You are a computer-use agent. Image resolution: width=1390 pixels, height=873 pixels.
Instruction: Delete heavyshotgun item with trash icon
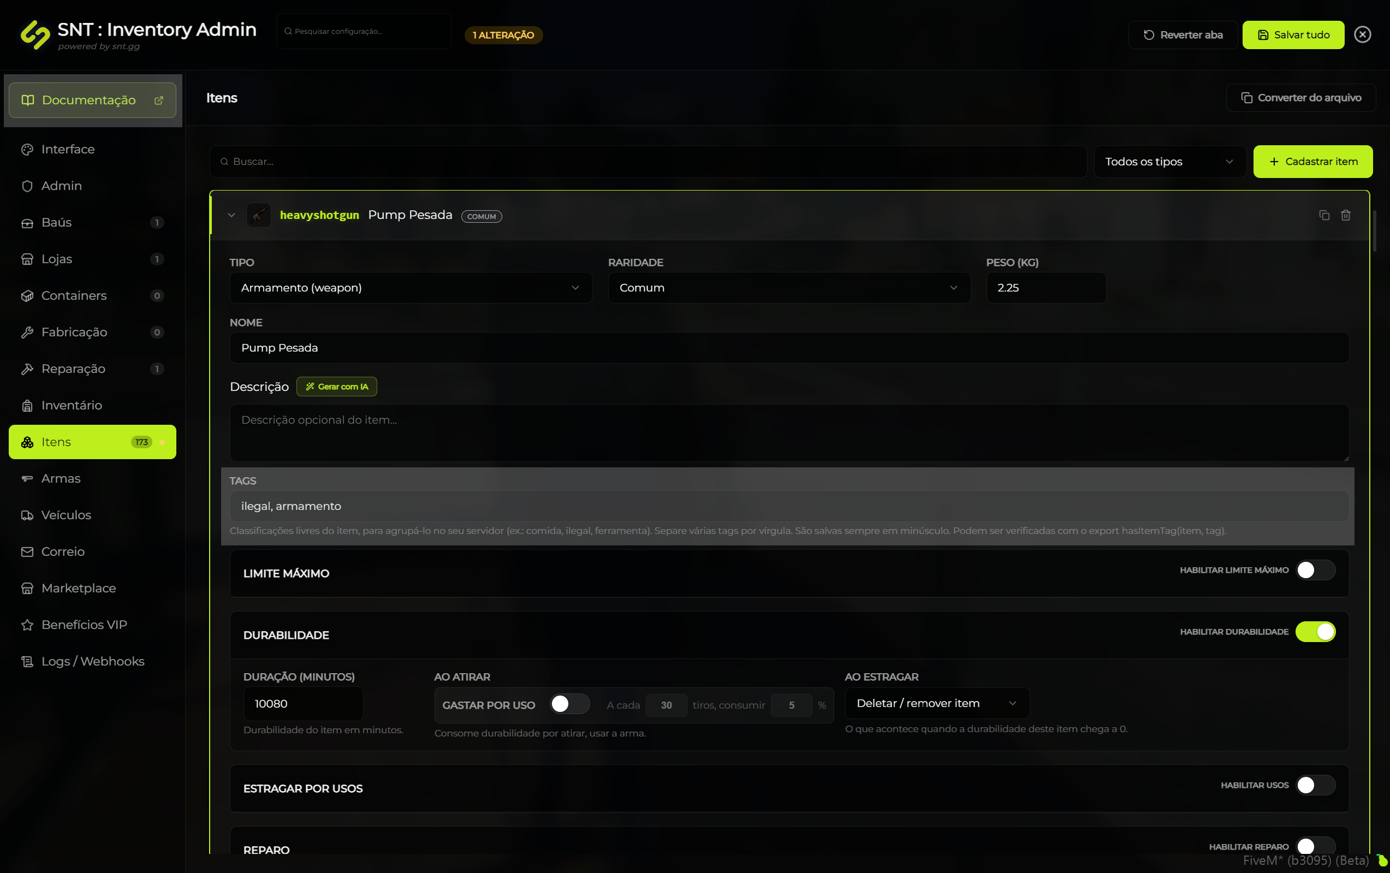point(1346,215)
